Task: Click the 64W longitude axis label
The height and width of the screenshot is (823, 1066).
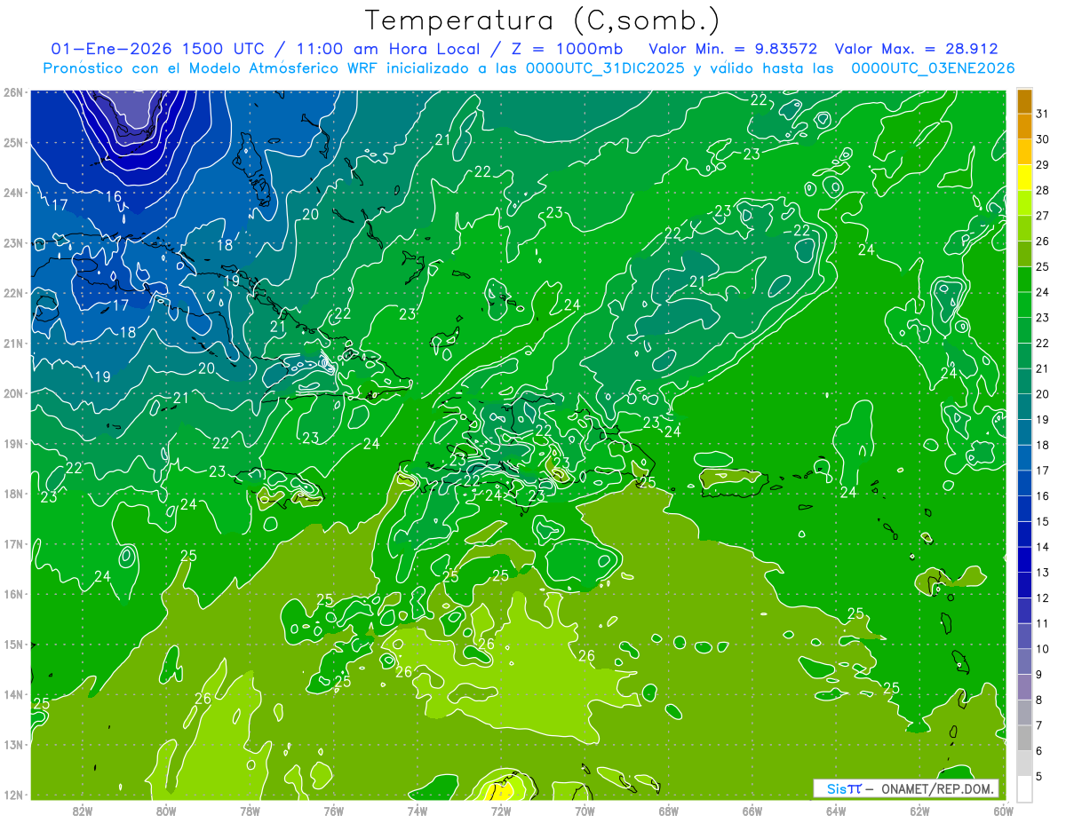Action: (836, 811)
